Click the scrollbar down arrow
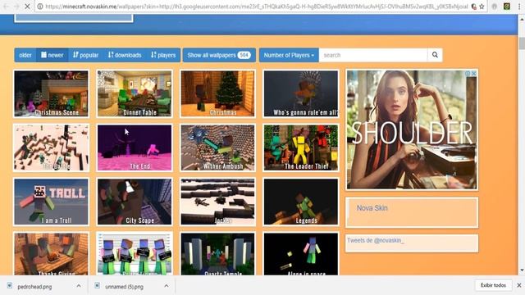This screenshot has height=295, width=525. 522,270
